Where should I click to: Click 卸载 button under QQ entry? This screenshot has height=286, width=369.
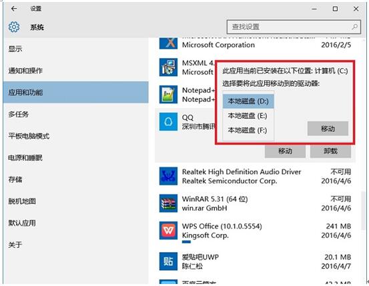(330, 151)
